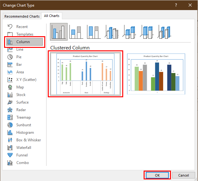This screenshot has width=198, height=181.
Task: Select the 3-D Column subtype icon
Action: coord(164,32)
